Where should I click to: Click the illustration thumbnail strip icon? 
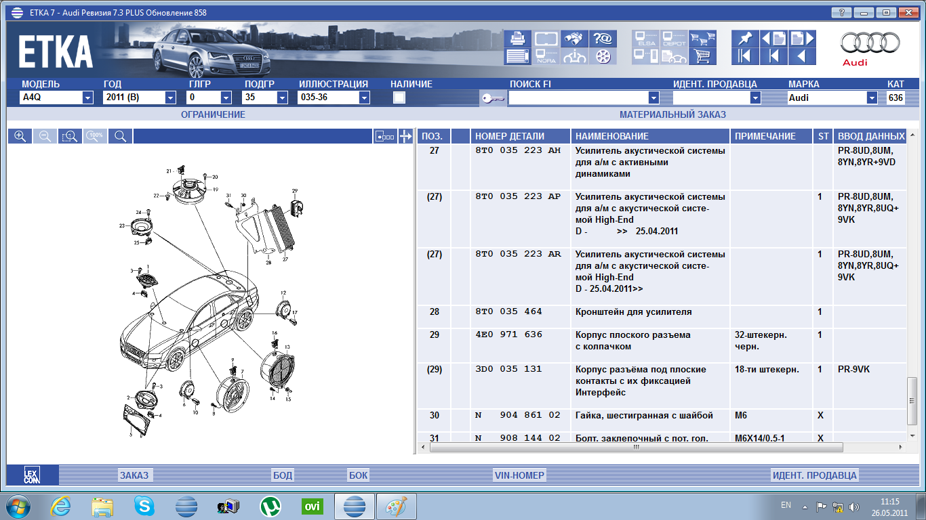(x=385, y=136)
